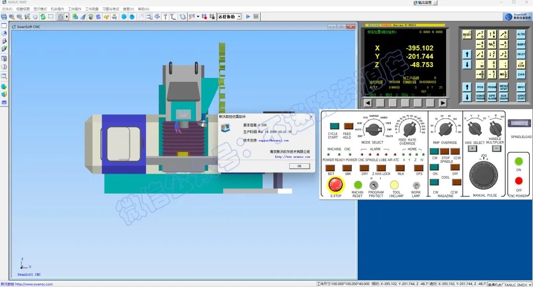Click the first icon in the main toolbar
533x287 pixels.
pos(4,16)
